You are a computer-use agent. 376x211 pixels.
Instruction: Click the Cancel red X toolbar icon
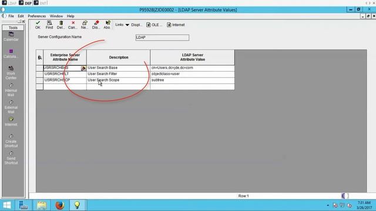click(x=73, y=25)
